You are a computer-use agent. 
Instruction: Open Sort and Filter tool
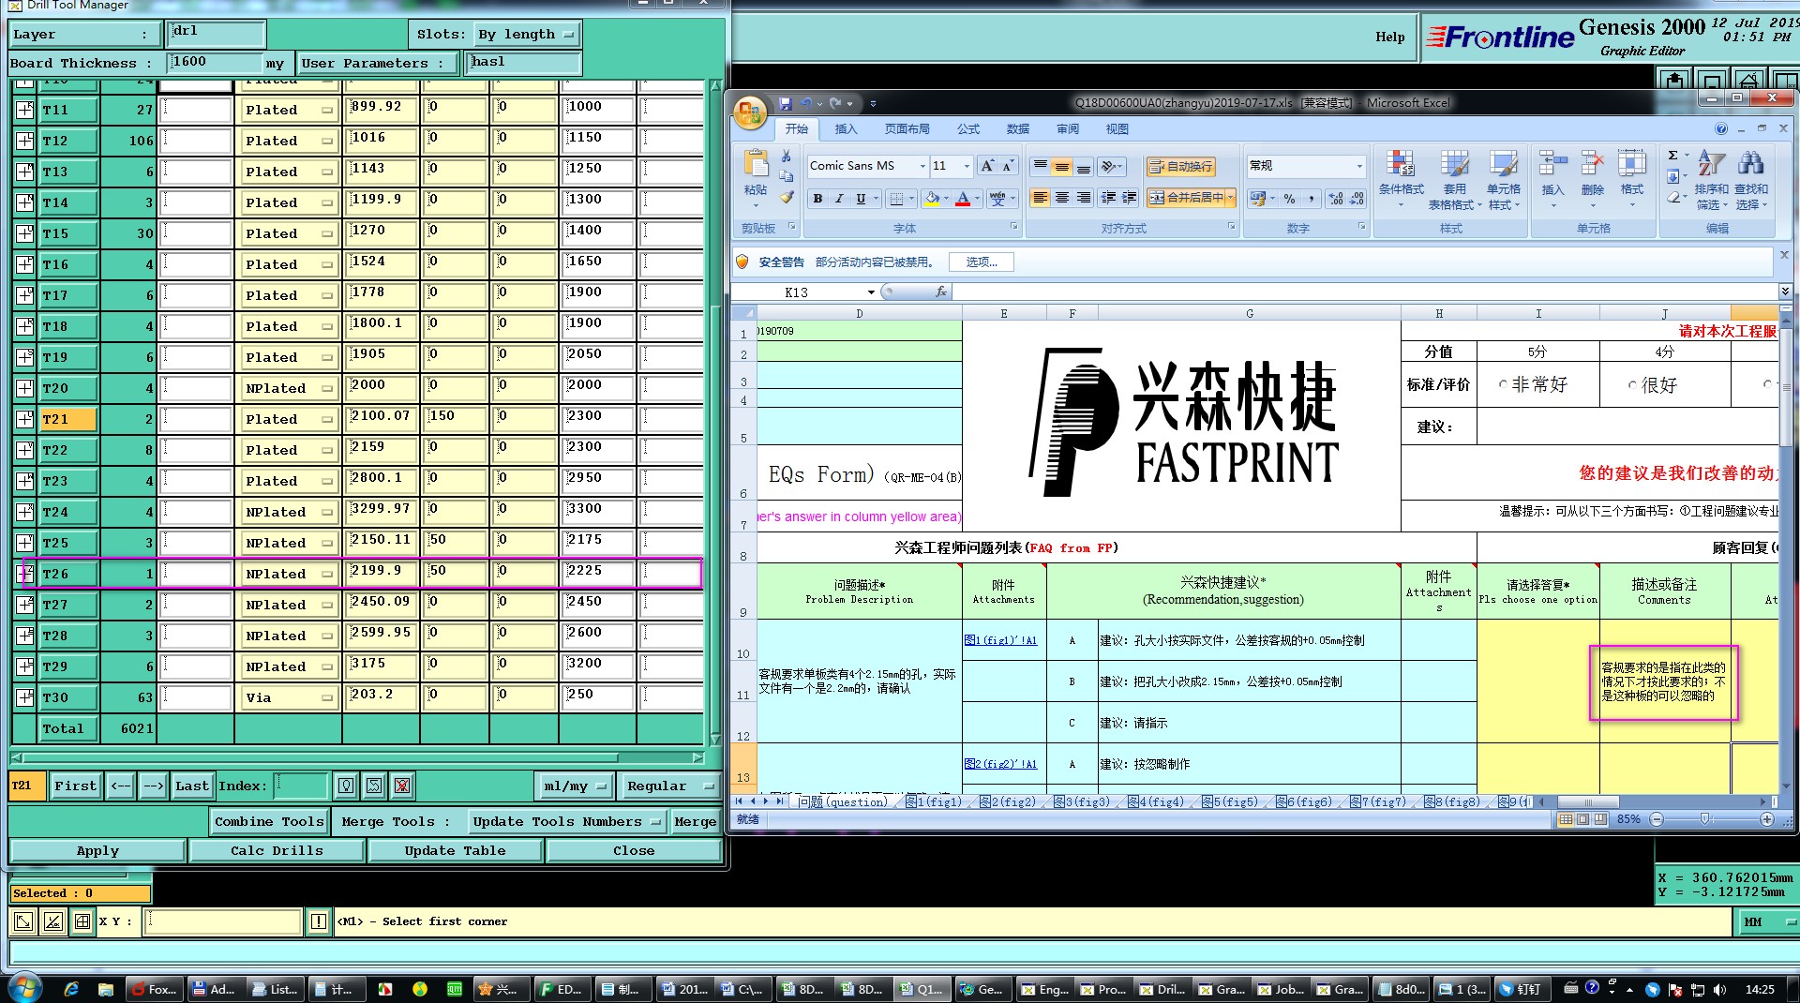(x=1712, y=179)
